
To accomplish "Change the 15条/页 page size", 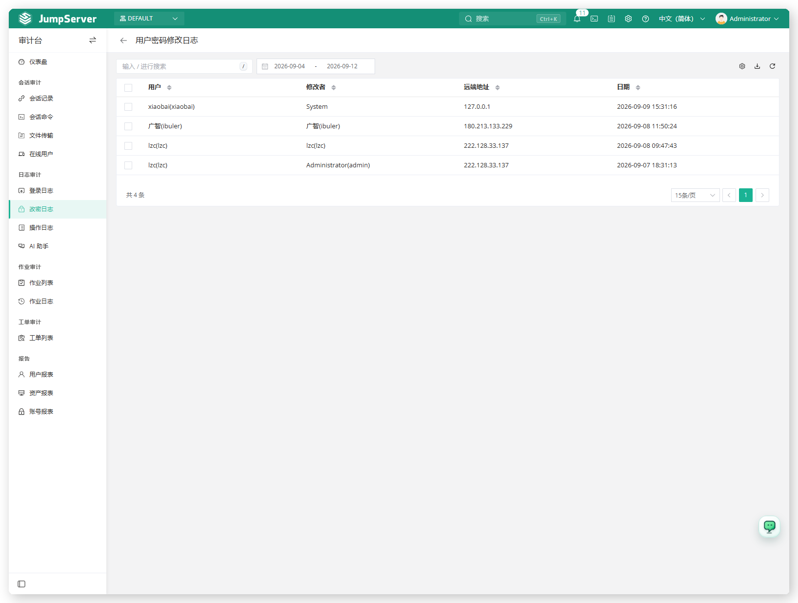I will point(695,195).
